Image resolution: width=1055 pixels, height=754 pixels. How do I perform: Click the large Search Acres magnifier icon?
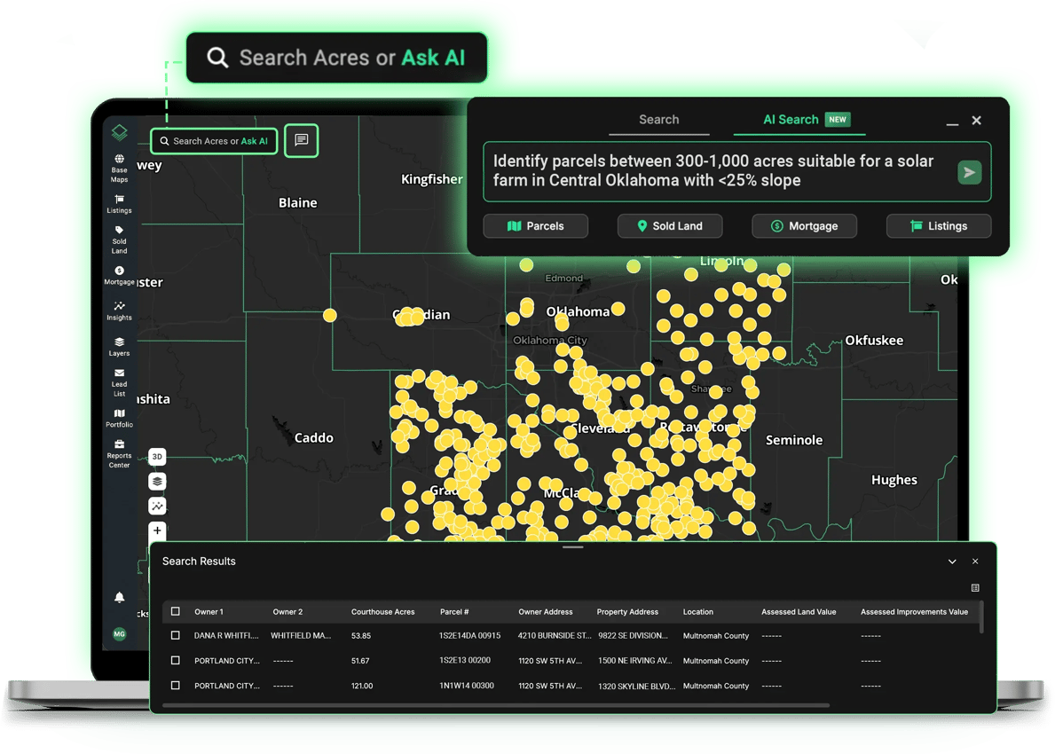217,58
